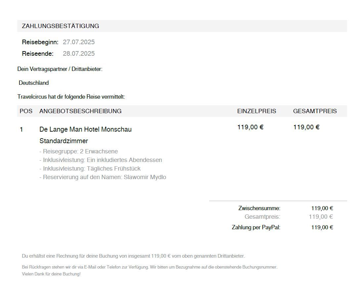This screenshot has height=286, width=358.
Task: Click the GESAMTPREIS column header
Action: pyautogui.click(x=315, y=111)
